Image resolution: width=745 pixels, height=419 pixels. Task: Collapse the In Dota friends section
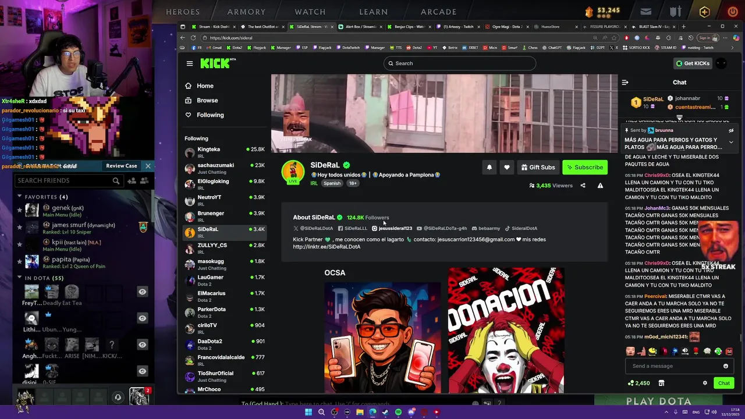(19, 278)
